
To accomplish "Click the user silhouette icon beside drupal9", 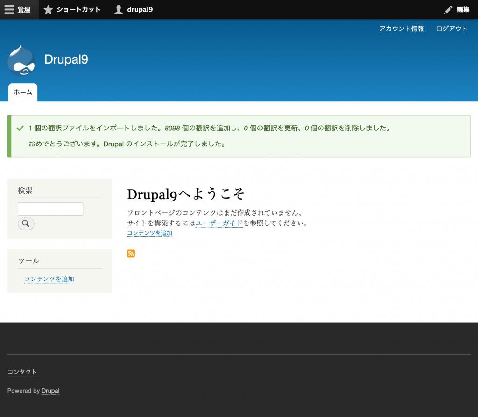I will point(119,9).
